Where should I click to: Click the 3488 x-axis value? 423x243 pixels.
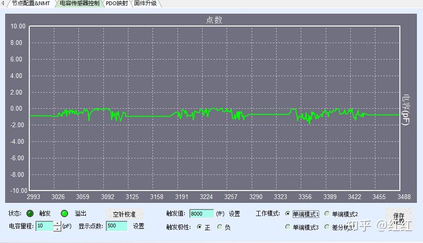tap(404, 197)
